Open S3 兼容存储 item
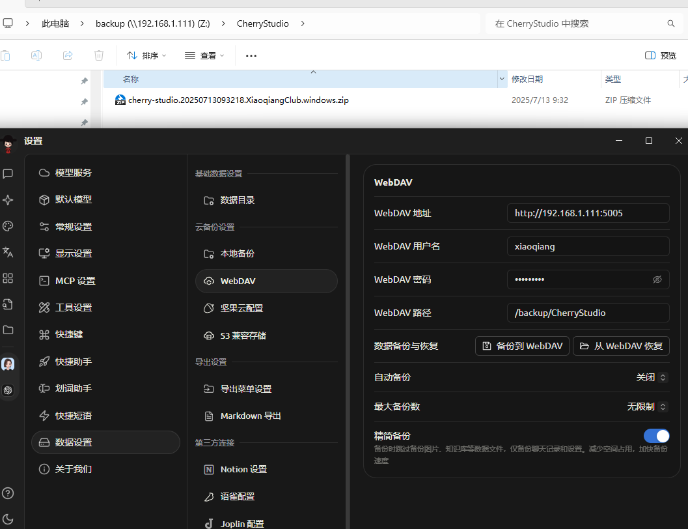 pos(266,336)
